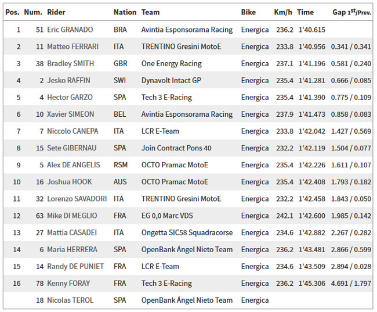377x312 pixels.
Task: Click the Gap 1st/Prev. column header
Action: (351, 12)
